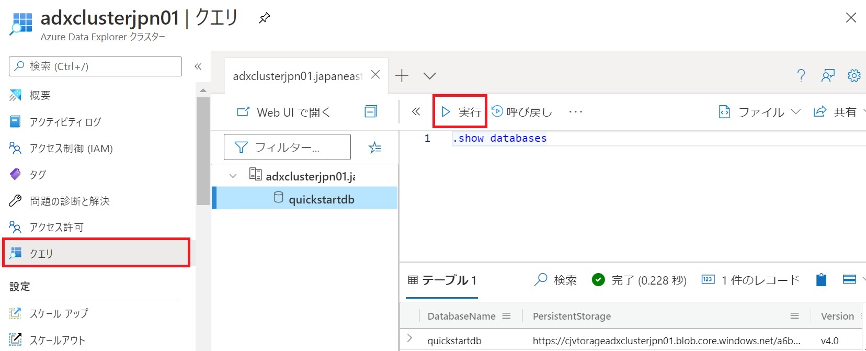Add a new query tab
Screen dimensions: 866x351
click(402, 76)
